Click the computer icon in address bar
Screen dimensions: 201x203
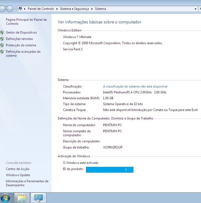point(20,9)
